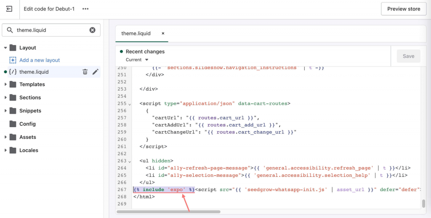Select the Layout folder
Viewport: 431px width, 218px height.
pos(27,48)
